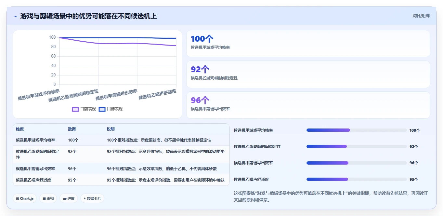Click the icon inside the 表格 tag
Viewport: 443px width, 216px height.
click(x=44, y=198)
